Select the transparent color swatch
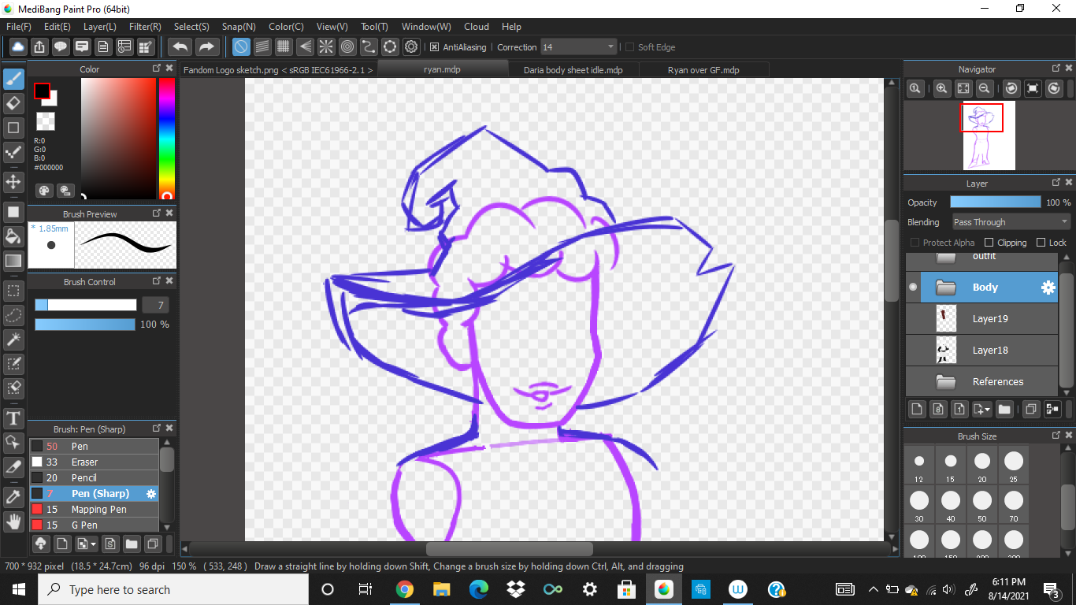 (46, 121)
